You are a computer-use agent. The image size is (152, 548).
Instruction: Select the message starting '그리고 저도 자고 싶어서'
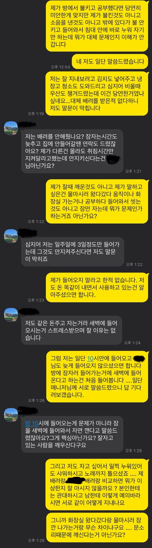click(97, 484)
